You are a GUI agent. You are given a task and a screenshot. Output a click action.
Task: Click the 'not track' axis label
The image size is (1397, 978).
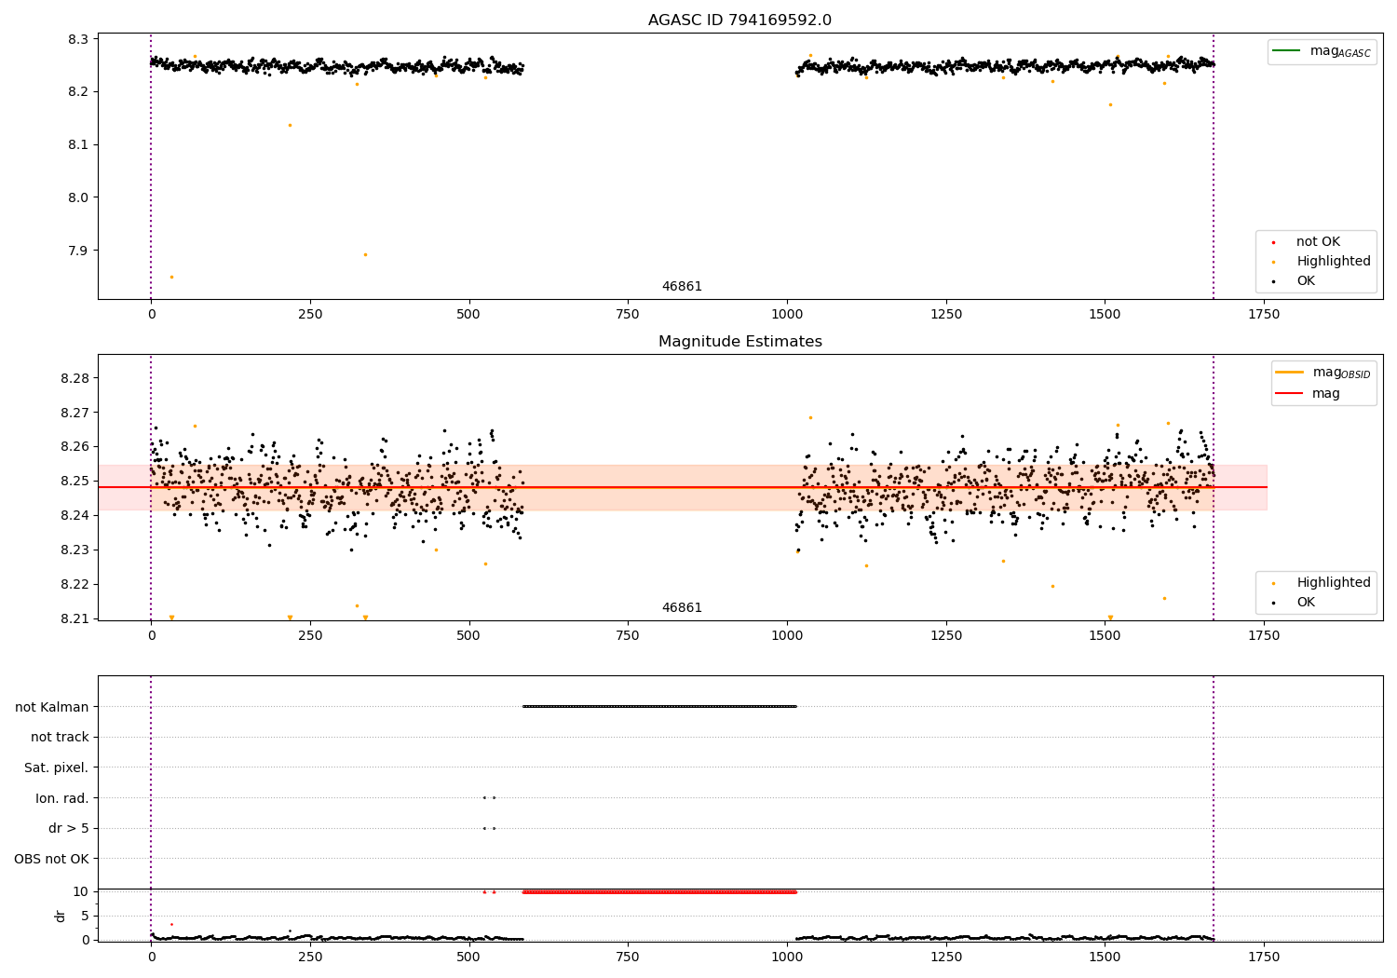pyautogui.click(x=60, y=738)
